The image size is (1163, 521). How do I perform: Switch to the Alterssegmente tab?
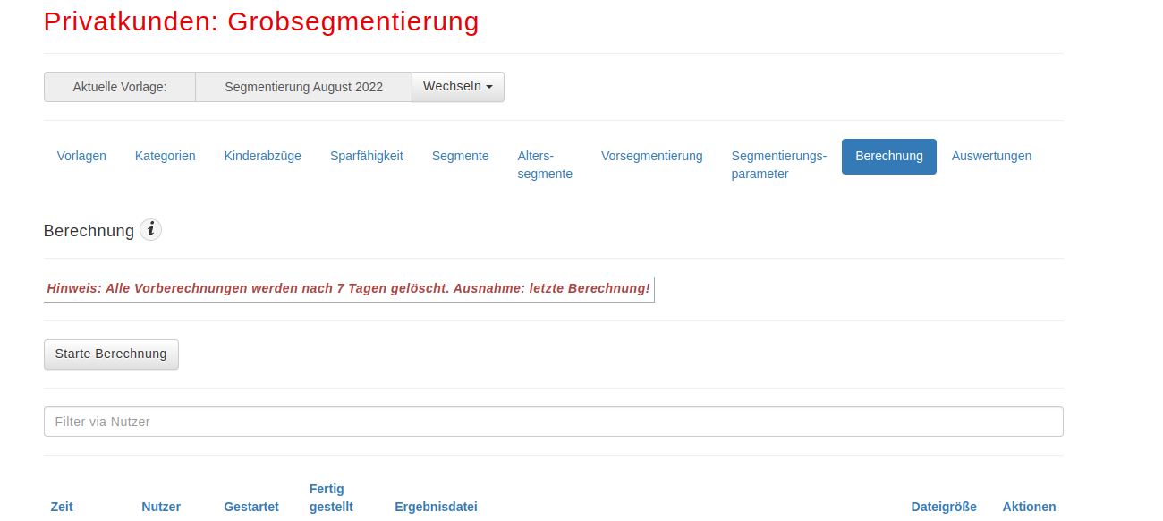coord(545,165)
